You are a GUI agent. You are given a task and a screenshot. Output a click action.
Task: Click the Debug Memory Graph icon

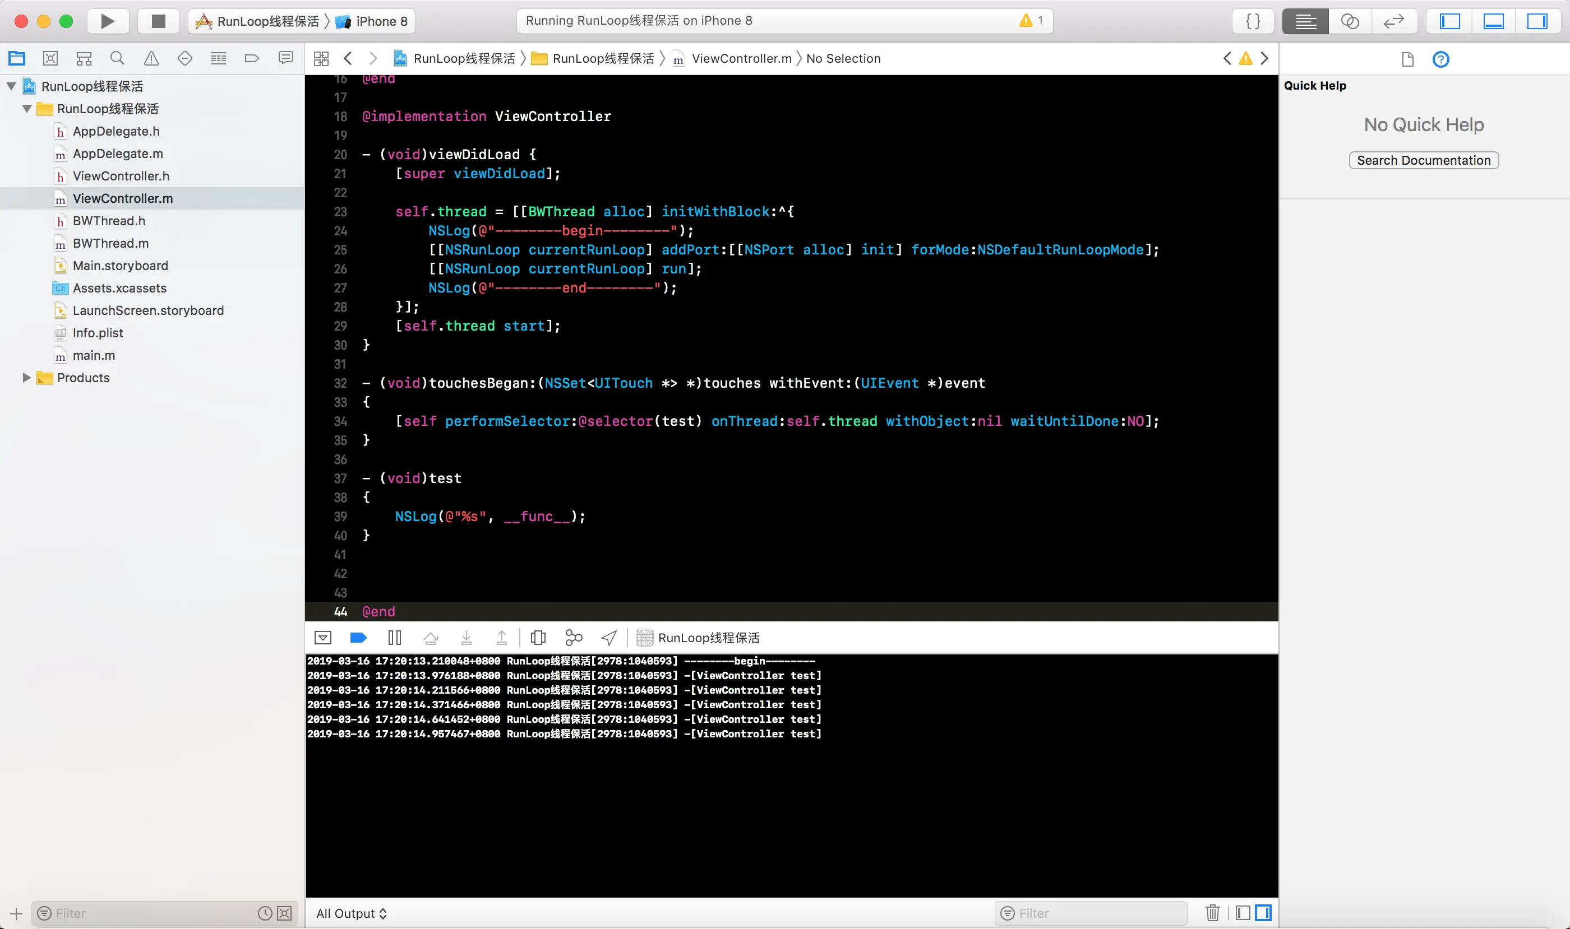click(x=573, y=638)
